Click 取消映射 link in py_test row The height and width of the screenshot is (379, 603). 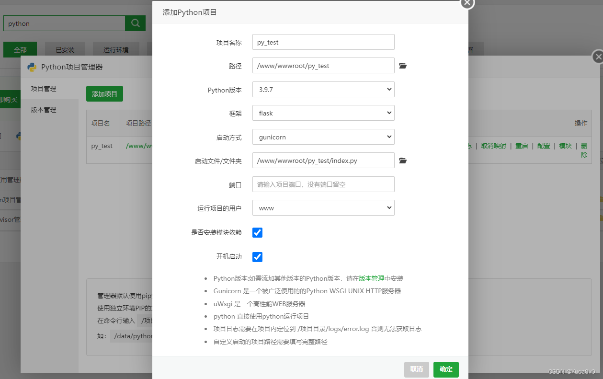click(x=493, y=146)
